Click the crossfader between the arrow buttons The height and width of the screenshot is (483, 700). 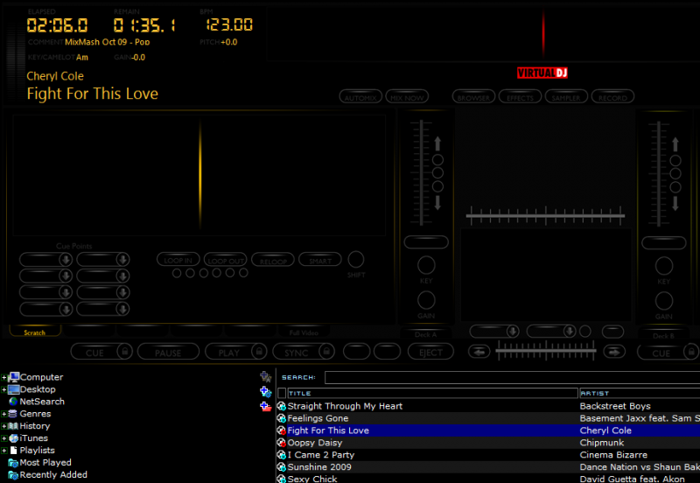coord(545,352)
